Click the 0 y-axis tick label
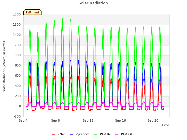The image size is (187, 140). point(20,106)
